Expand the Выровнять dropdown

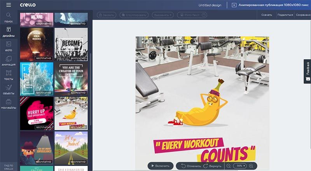(x=162, y=15)
